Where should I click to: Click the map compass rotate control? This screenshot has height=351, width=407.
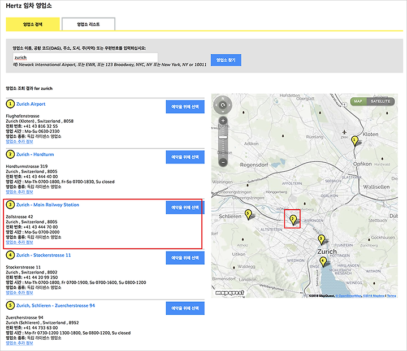[x=223, y=105]
